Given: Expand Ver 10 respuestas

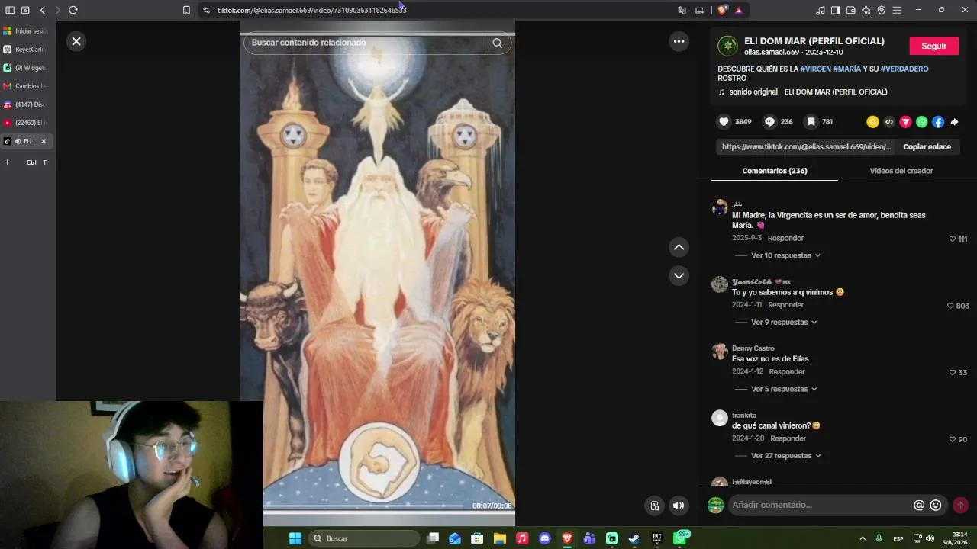Looking at the screenshot, I should coord(785,255).
